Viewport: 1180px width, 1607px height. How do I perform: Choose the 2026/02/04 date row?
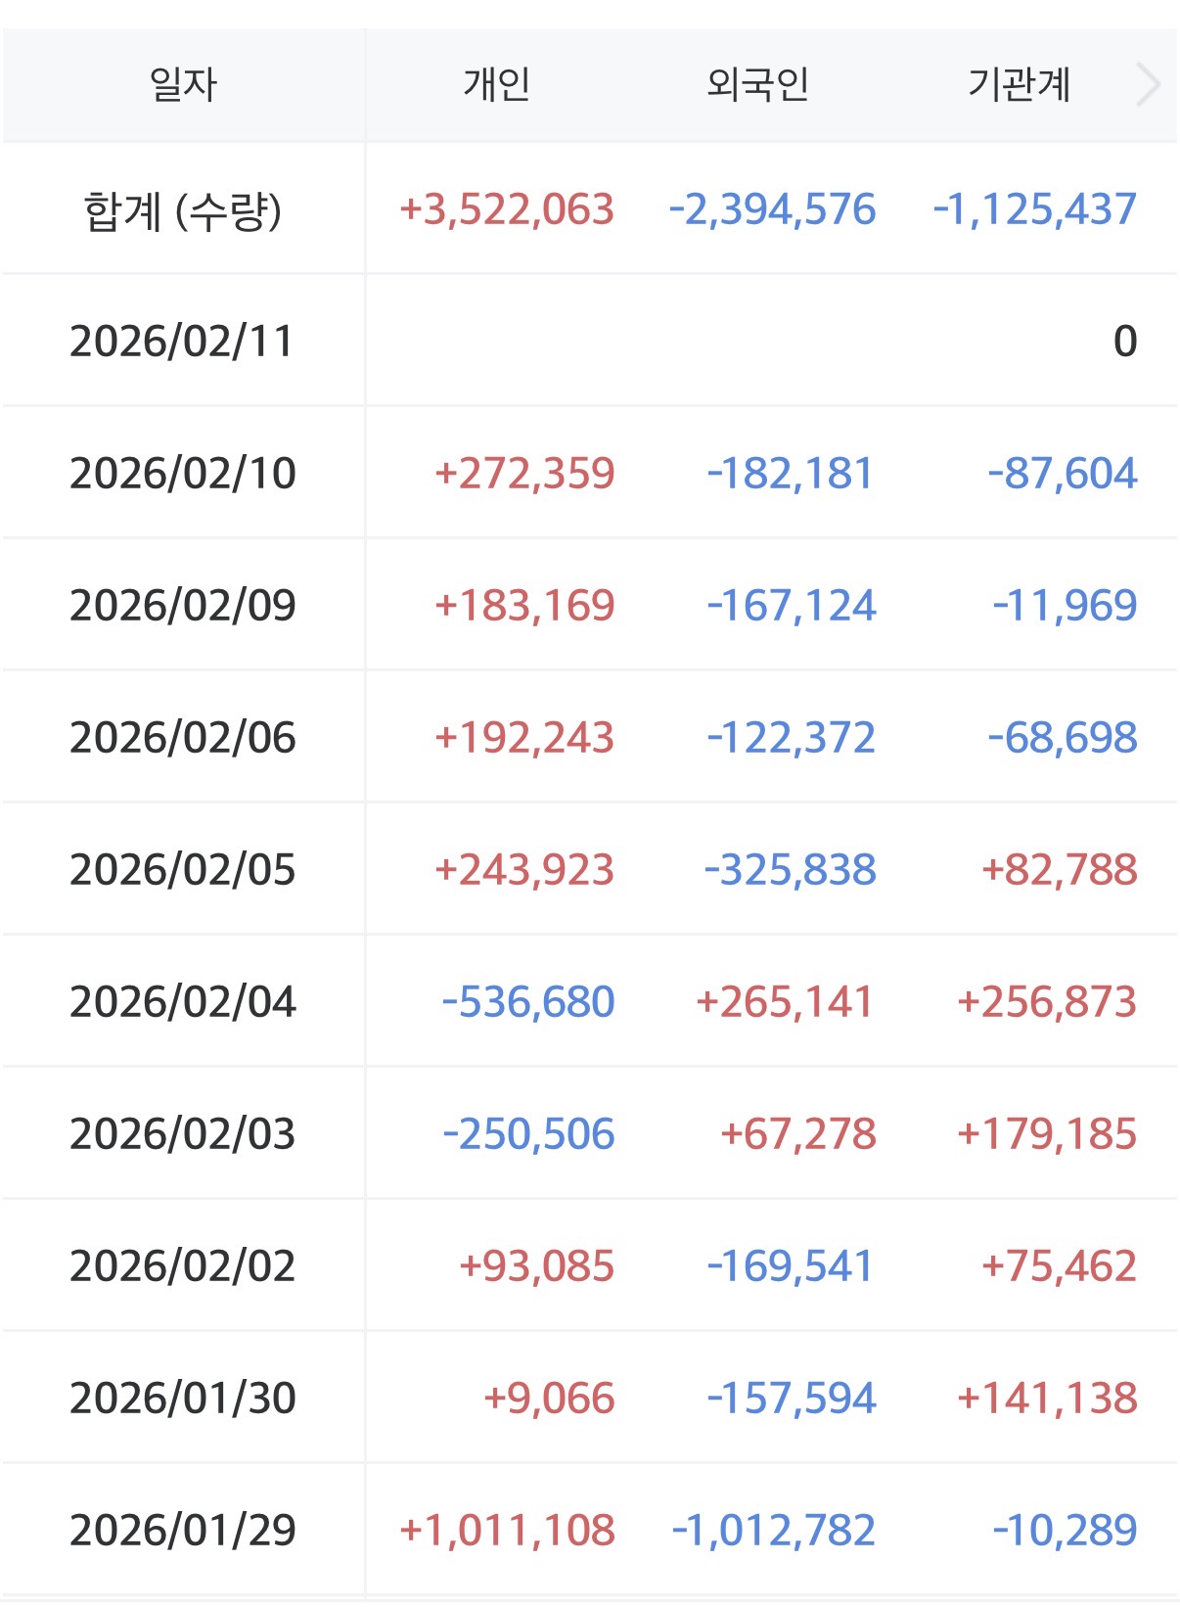pyautogui.click(x=183, y=1002)
